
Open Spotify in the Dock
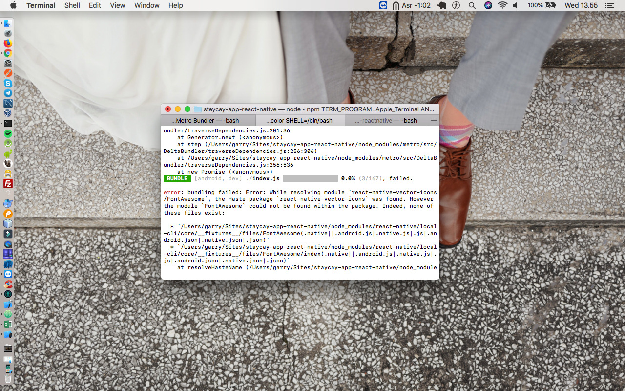click(8, 133)
